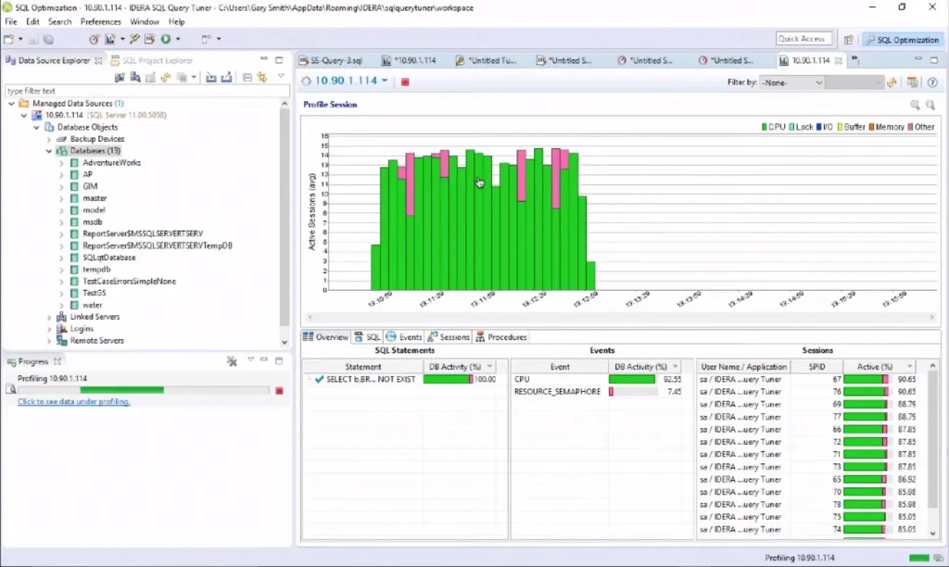Image resolution: width=949 pixels, height=567 pixels.
Task: Click the SQL Optimization perspective button
Action: (x=903, y=40)
